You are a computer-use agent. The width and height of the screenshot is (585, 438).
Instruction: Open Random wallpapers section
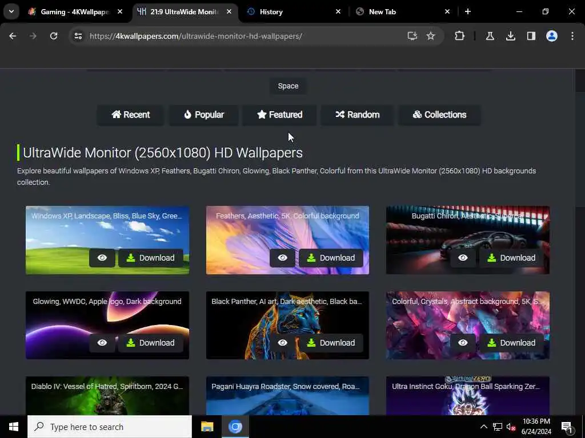358,115
